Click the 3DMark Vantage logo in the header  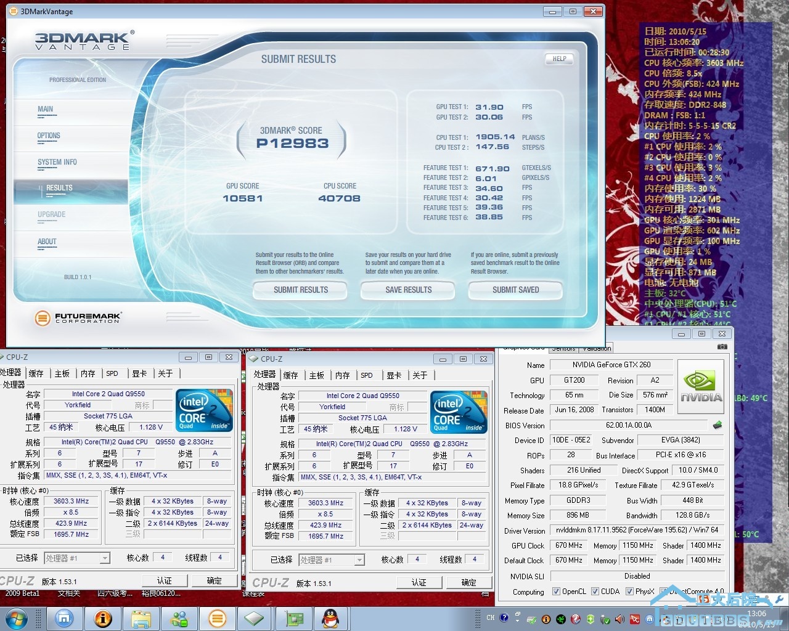click(84, 41)
